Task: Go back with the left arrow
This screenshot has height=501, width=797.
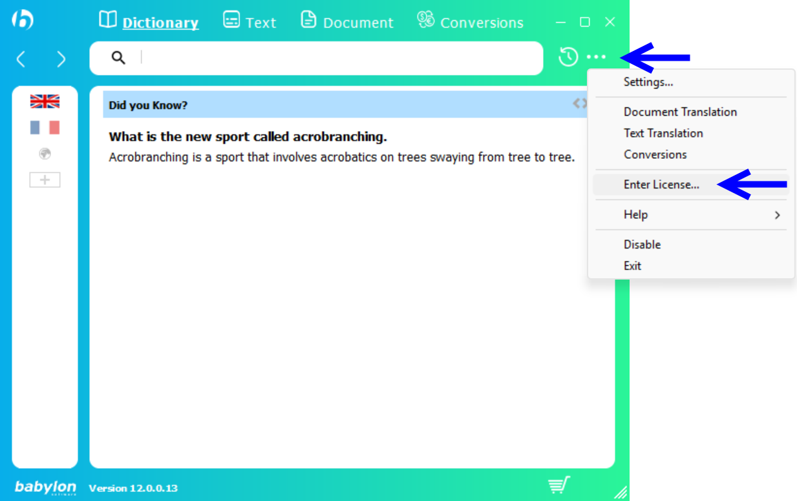Action: [21, 59]
